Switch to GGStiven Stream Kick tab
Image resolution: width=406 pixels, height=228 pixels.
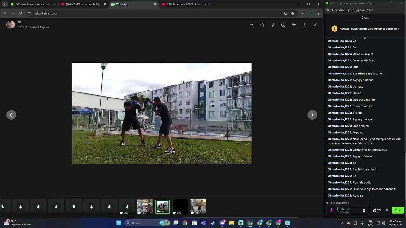(x=33, y=4)
